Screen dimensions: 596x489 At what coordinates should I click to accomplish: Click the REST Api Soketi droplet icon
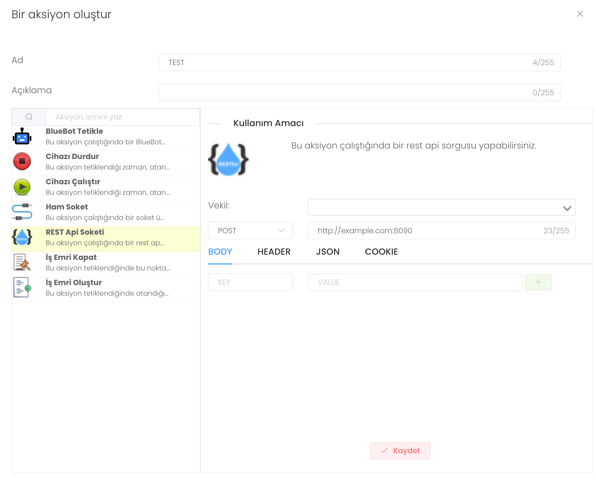tap(22, 237)
